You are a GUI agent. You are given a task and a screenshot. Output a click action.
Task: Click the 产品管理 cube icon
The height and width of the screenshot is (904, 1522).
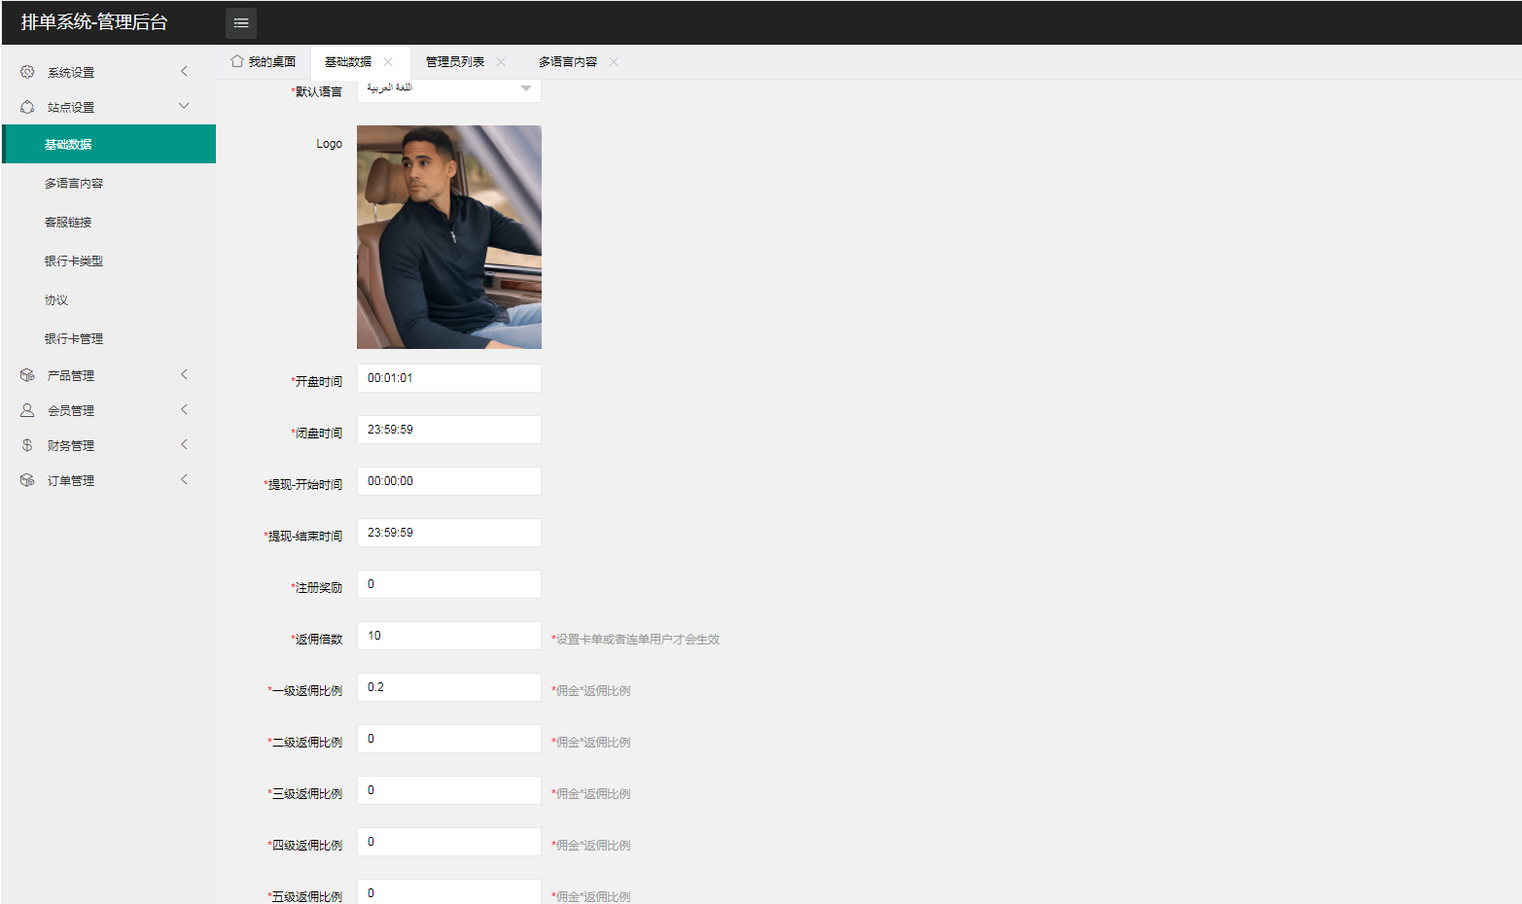[27, 375]
